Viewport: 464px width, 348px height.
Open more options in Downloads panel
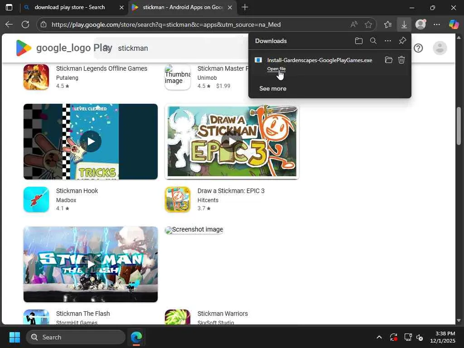pos(388,41)
